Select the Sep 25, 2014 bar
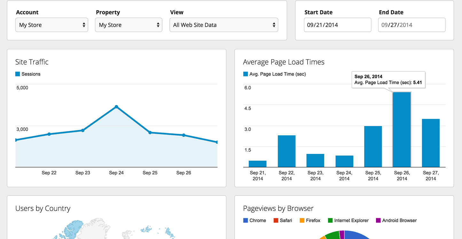The image size is (462, 239). (373, 147)
